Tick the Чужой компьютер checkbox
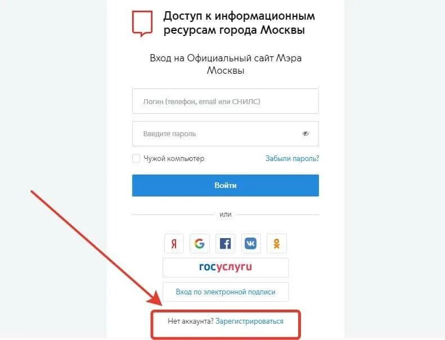The width and height of the screenshot is (445, 340). click(136, 159)
